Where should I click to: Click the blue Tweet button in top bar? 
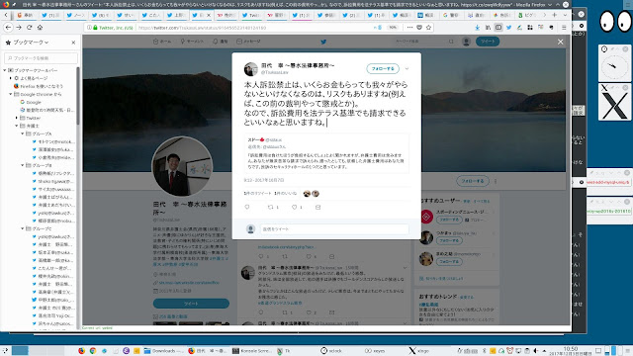488,42
